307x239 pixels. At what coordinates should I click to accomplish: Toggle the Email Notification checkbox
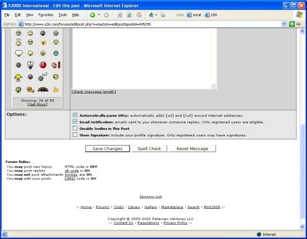75,122
